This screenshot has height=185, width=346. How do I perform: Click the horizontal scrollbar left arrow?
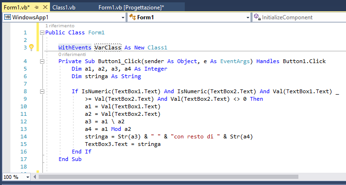(34, 177)
